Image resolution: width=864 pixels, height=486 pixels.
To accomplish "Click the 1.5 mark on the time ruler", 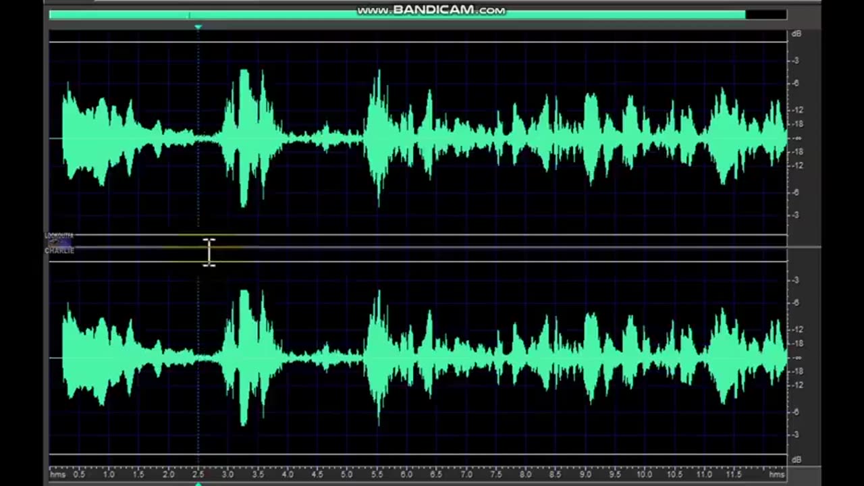I will [138, 475].
